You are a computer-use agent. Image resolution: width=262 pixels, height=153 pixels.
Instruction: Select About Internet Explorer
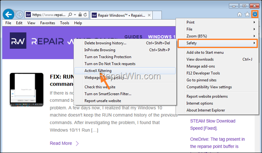[x=217, y=110]
